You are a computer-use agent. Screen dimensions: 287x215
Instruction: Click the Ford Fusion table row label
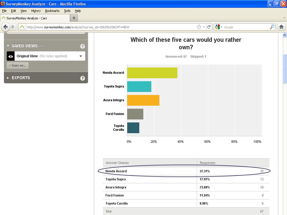tap(115, 195)
